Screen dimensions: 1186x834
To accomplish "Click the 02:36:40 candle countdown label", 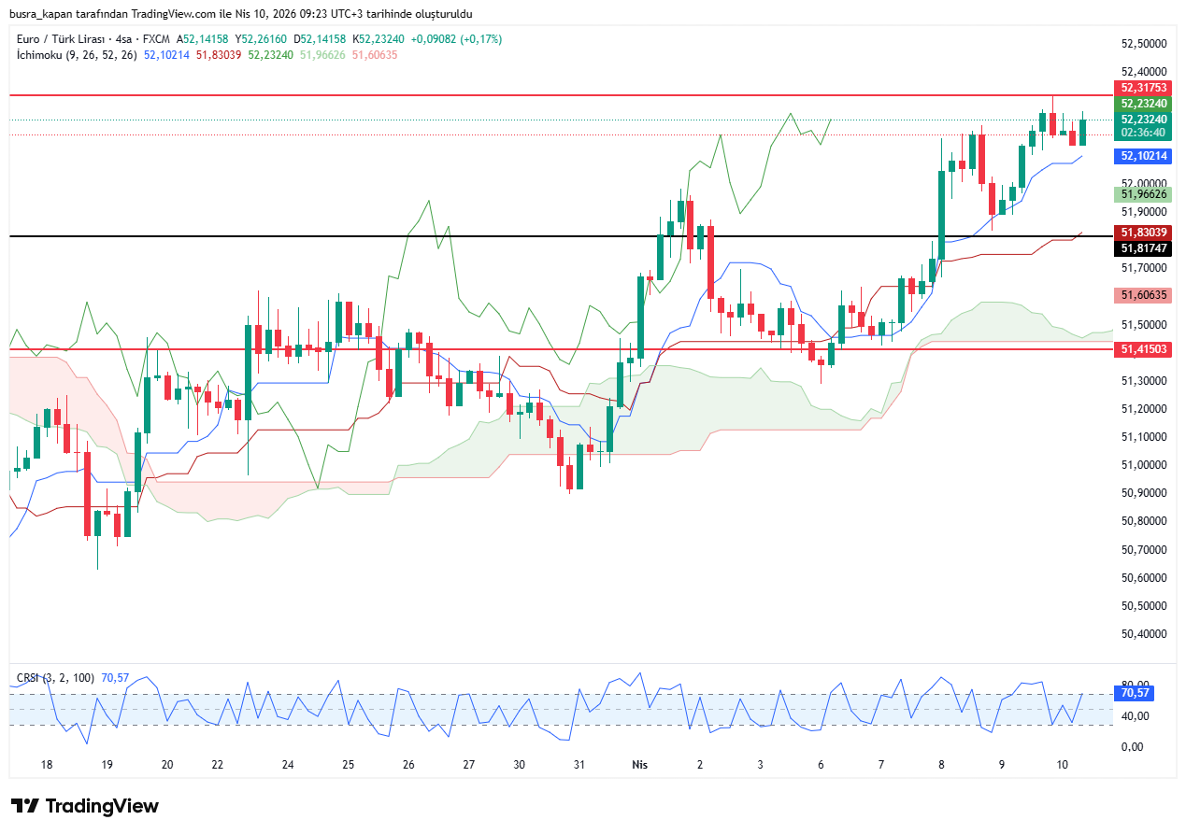I will 1143,133.
